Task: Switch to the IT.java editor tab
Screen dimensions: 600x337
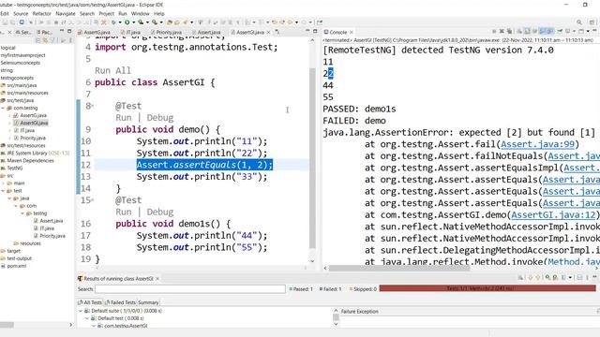Action: click(130, 33)
